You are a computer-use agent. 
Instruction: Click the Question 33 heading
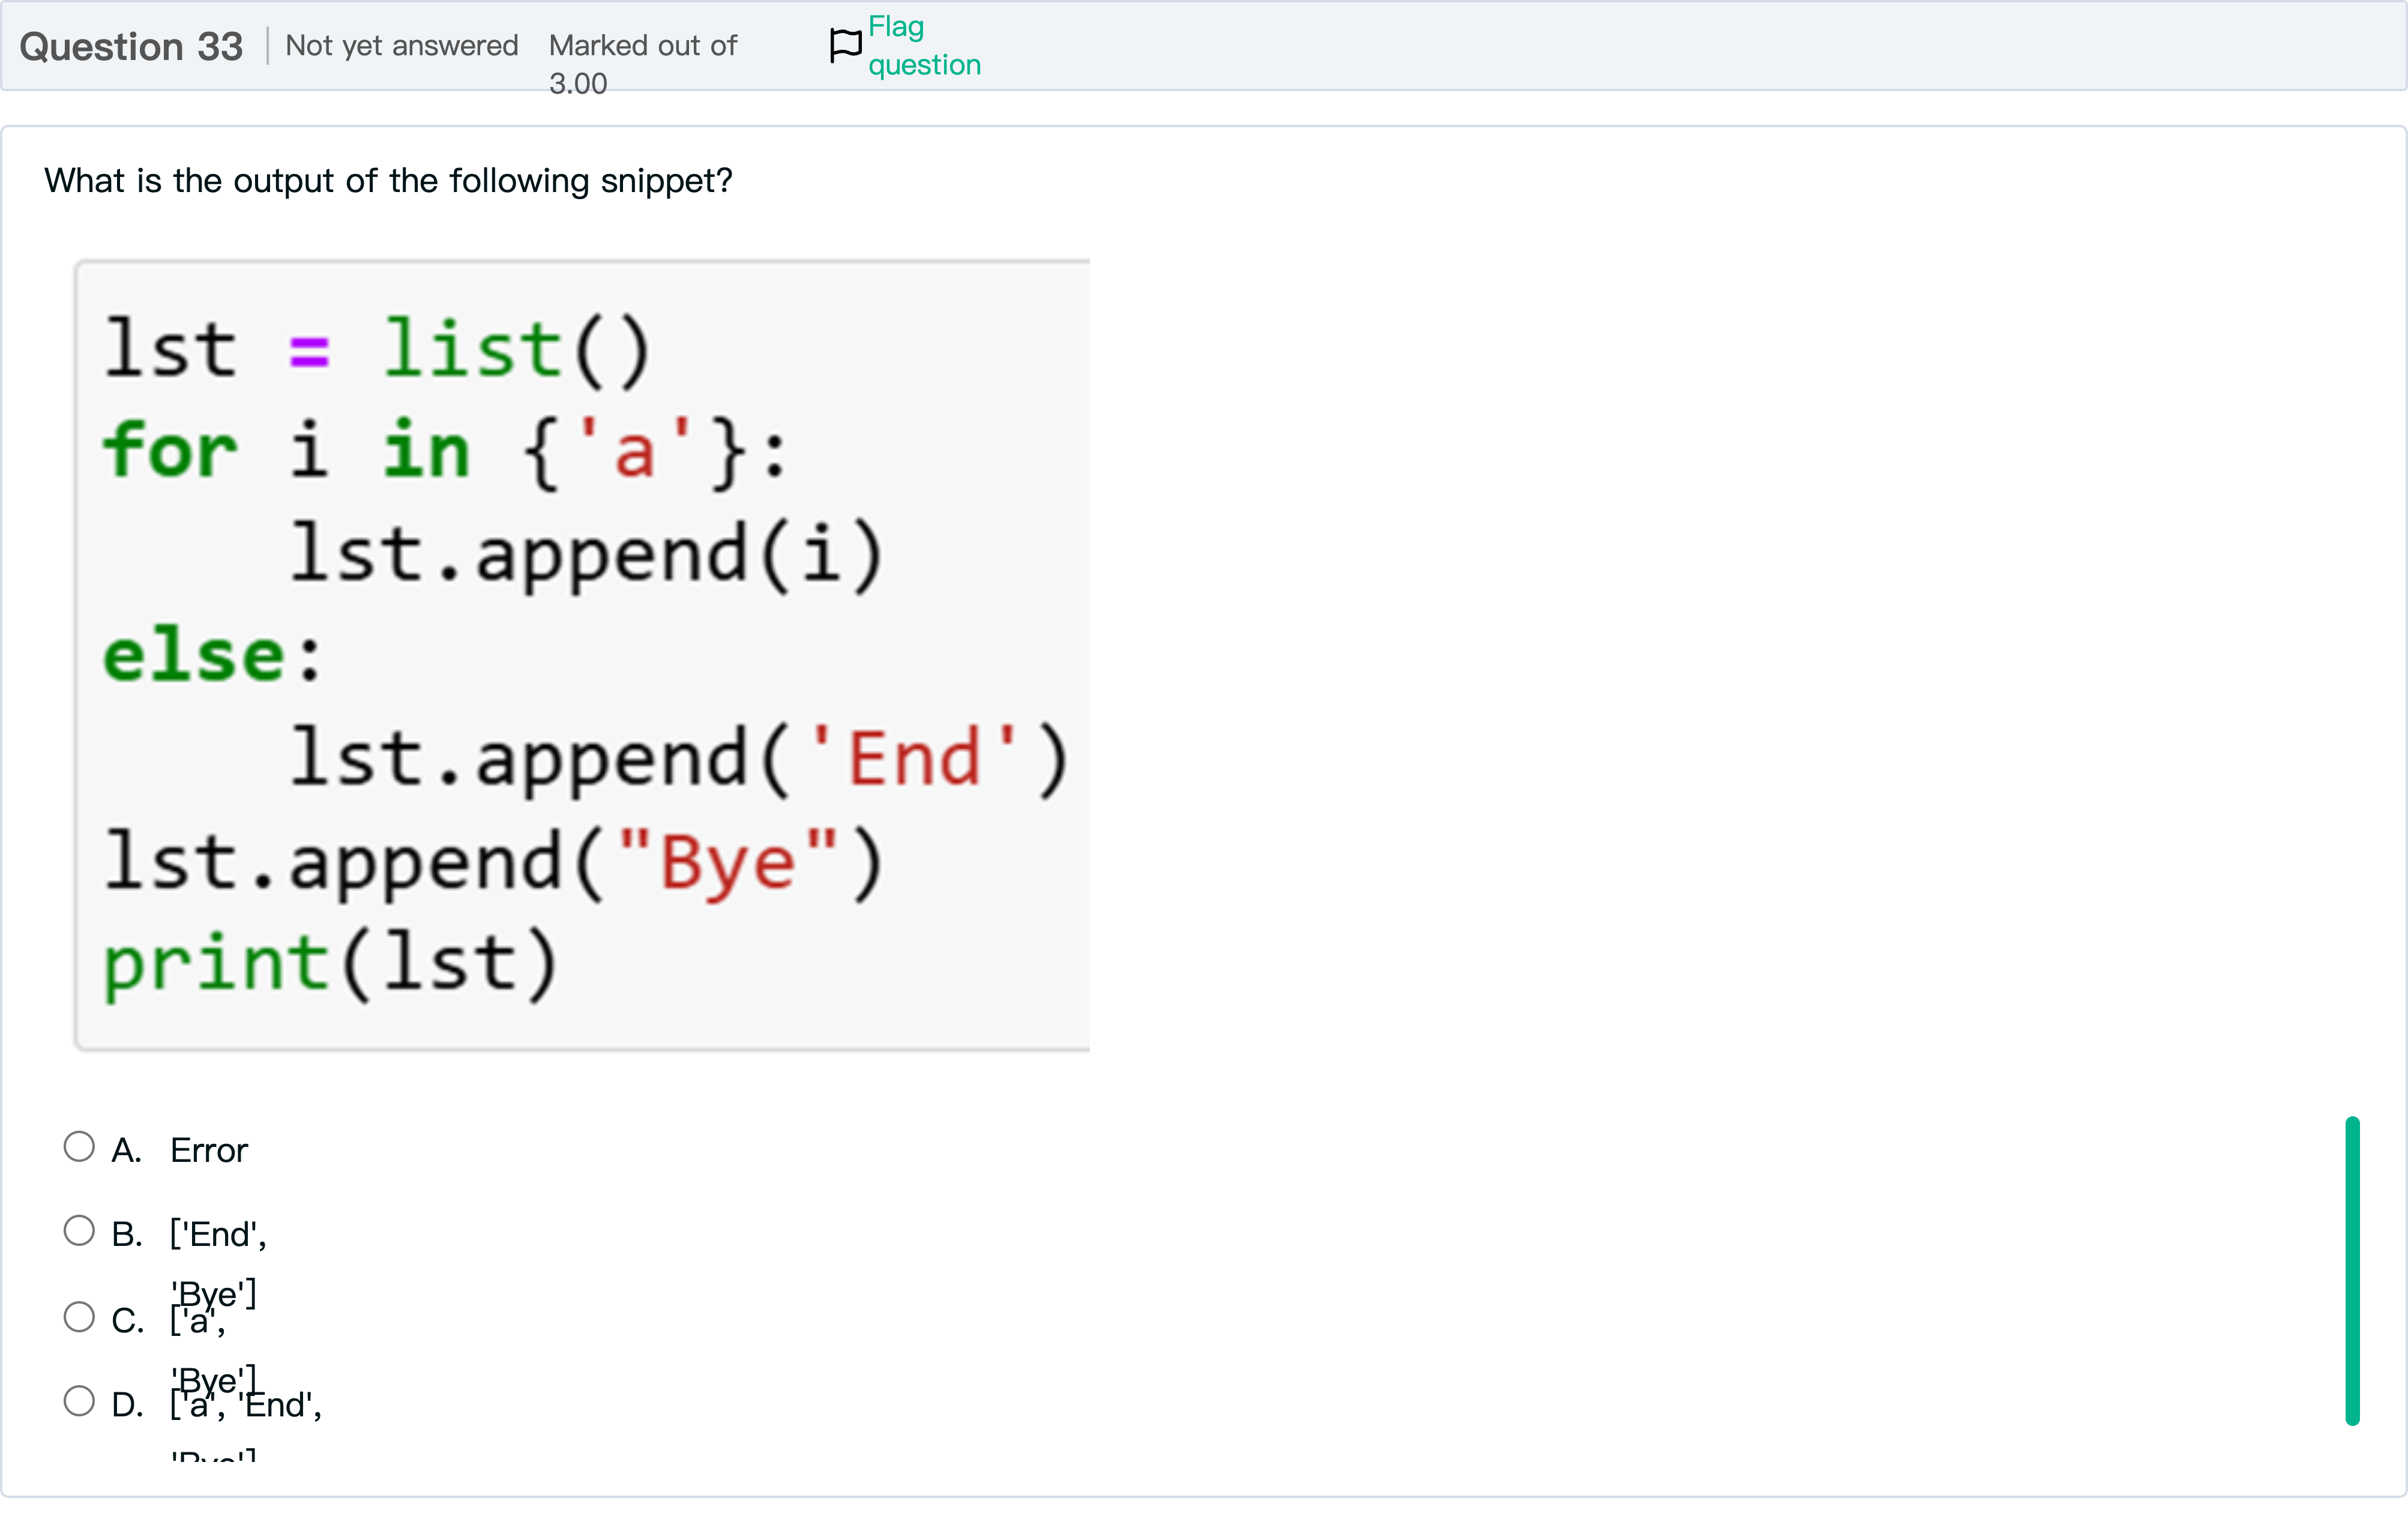click(x=131, y=47)
